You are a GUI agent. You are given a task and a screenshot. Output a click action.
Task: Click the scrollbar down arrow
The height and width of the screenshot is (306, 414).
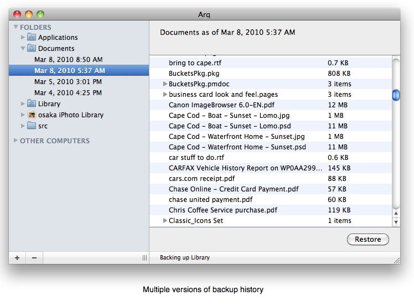(396, 222)
